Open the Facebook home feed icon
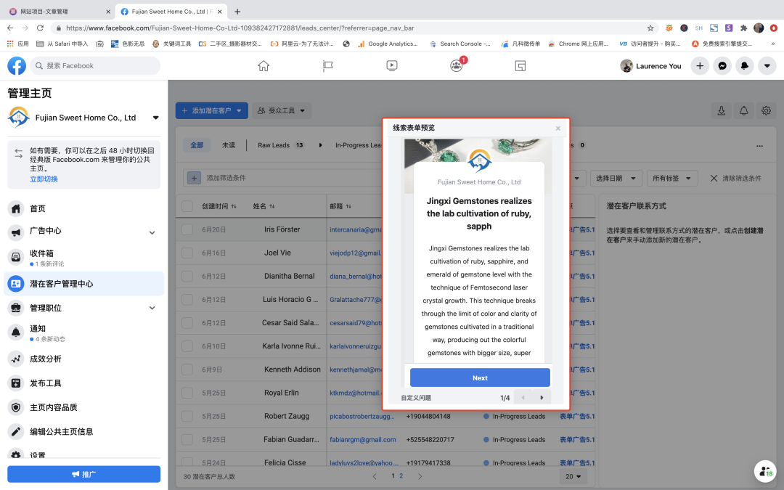784x490 pixels. tap(264, 65)
